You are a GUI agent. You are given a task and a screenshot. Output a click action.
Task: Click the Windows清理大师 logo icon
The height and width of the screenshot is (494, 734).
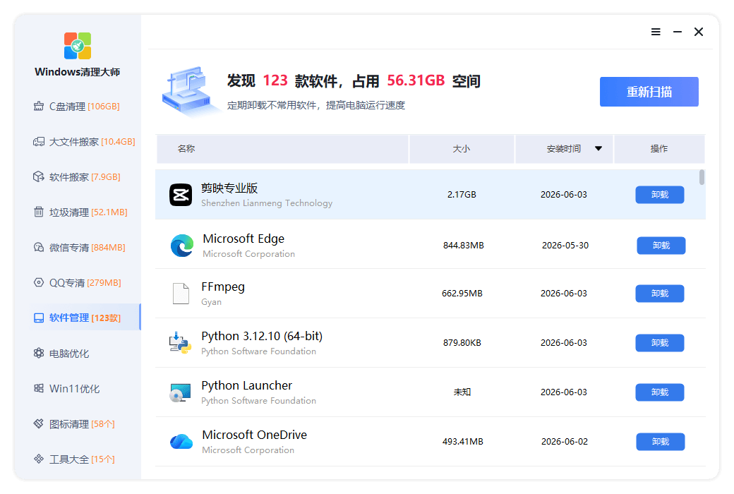point(78,45)
